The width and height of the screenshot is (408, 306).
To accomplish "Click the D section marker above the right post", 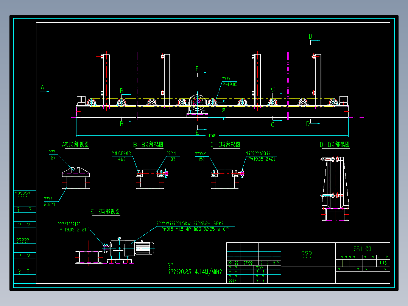I will [x=310, y=36].
